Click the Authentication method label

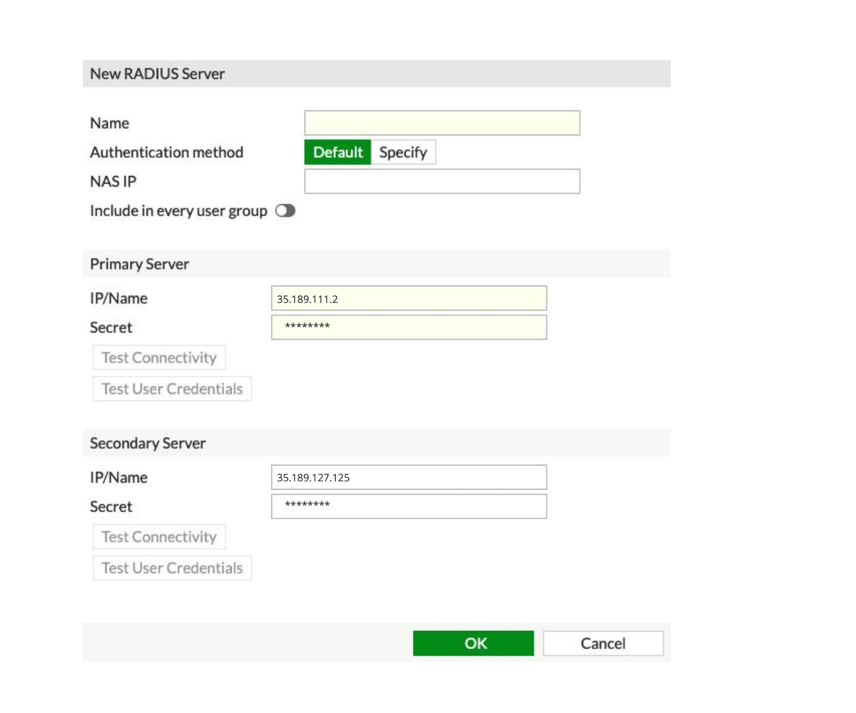pyautogui.click(x=166, y=153)
